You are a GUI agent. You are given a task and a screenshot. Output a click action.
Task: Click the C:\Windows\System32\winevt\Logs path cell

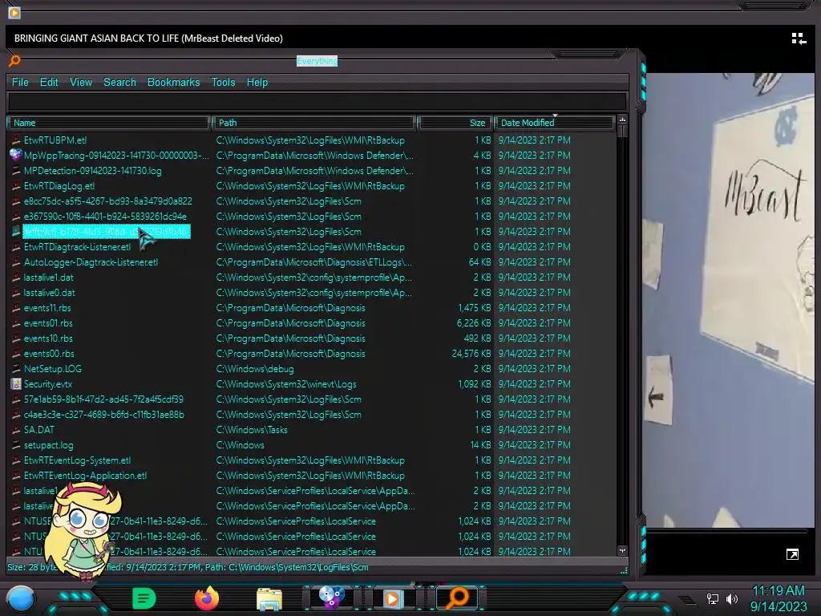(286, 384)
